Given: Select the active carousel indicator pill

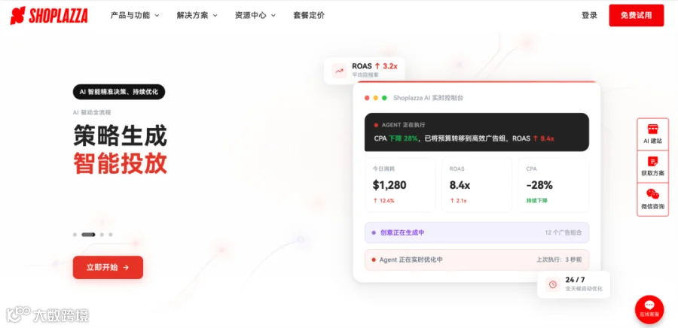Looking at the screenshot, I should tap(88, 235).
